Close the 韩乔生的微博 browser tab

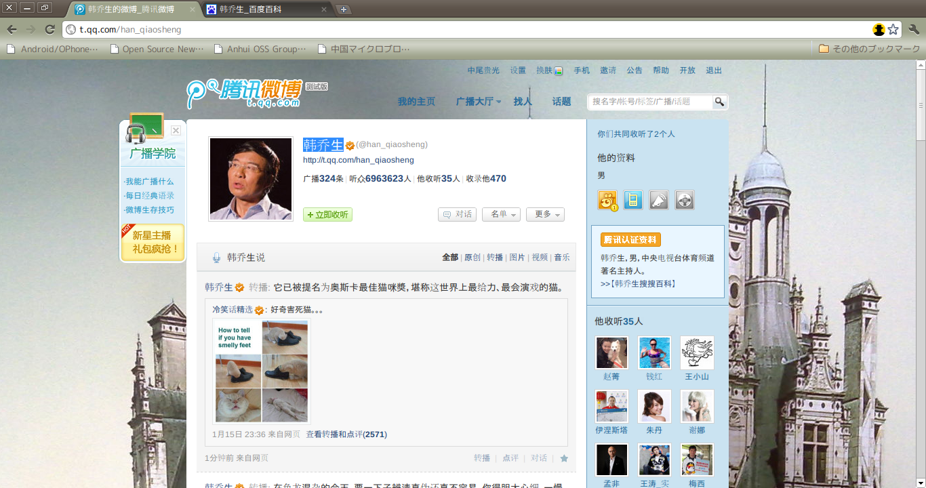pos(191,9)
